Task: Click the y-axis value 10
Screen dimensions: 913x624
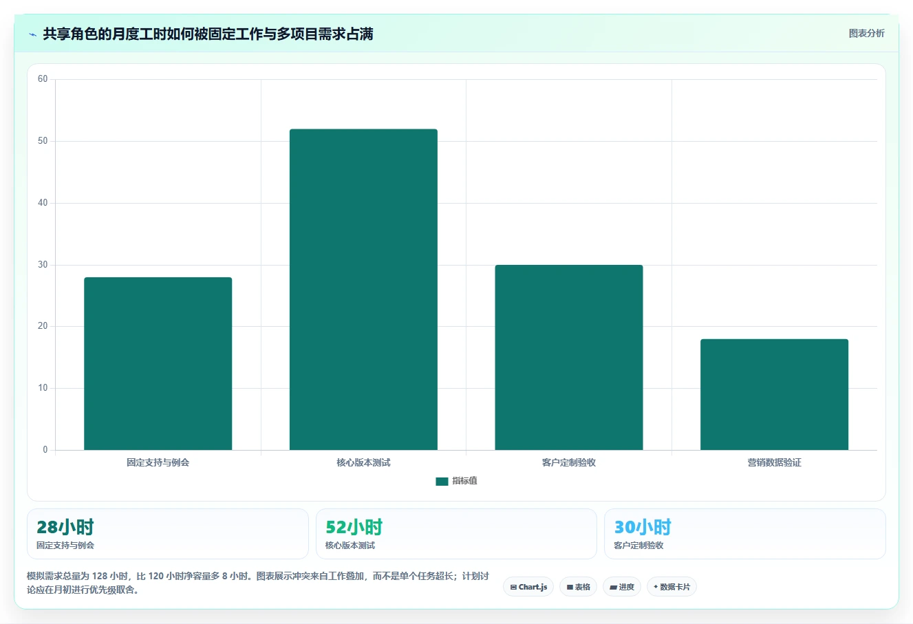Action: click(x=43, y=388)
